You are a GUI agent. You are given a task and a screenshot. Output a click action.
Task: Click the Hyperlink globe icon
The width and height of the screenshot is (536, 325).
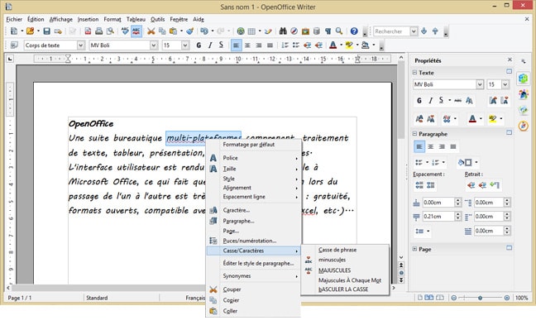coord(241,31)
